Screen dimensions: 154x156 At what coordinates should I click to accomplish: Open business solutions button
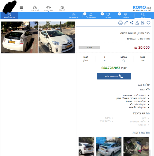9,15
